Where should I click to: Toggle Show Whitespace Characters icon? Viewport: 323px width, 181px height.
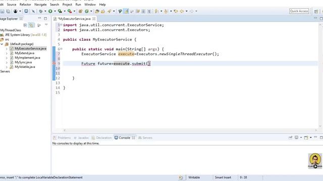point(149,11)
